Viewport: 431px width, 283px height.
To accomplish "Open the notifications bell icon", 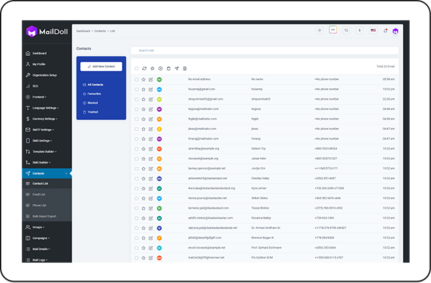I will [x=385, y=31].
